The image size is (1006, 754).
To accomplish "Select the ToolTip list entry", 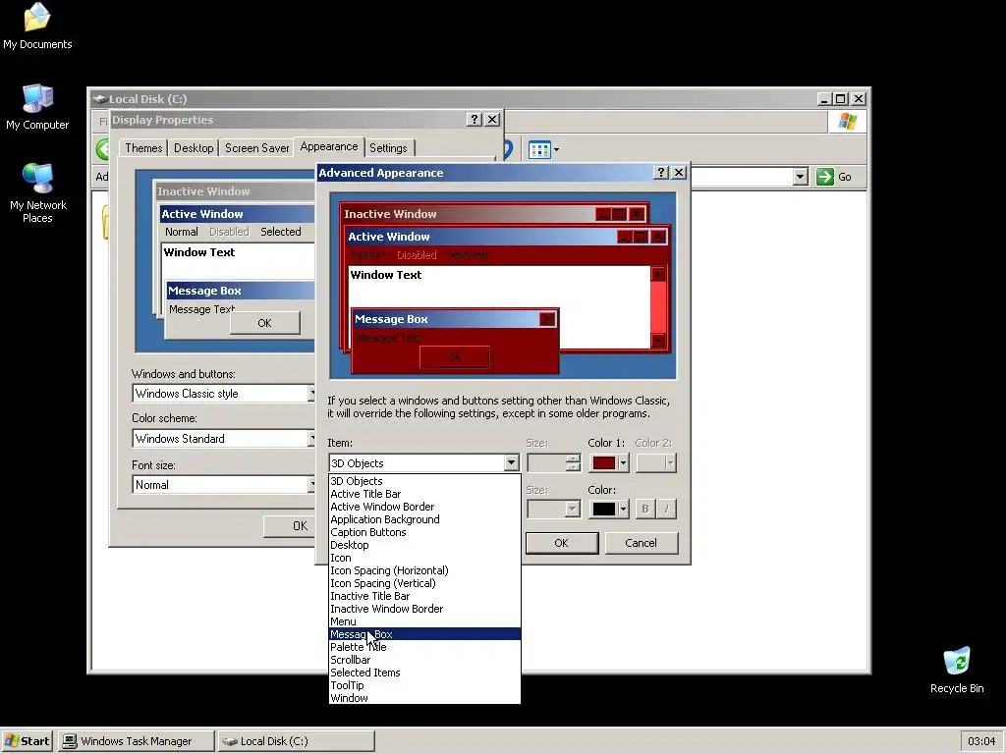I will coord(424,685).
